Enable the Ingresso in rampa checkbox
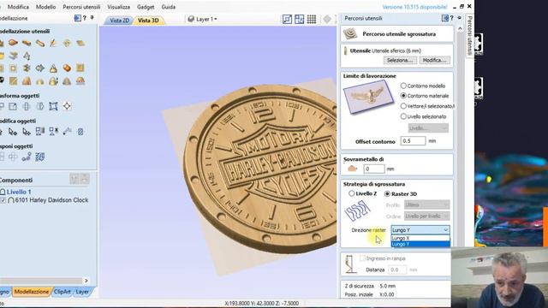Image resolution: width=548 pixels, height=308 pixels. 363,258
